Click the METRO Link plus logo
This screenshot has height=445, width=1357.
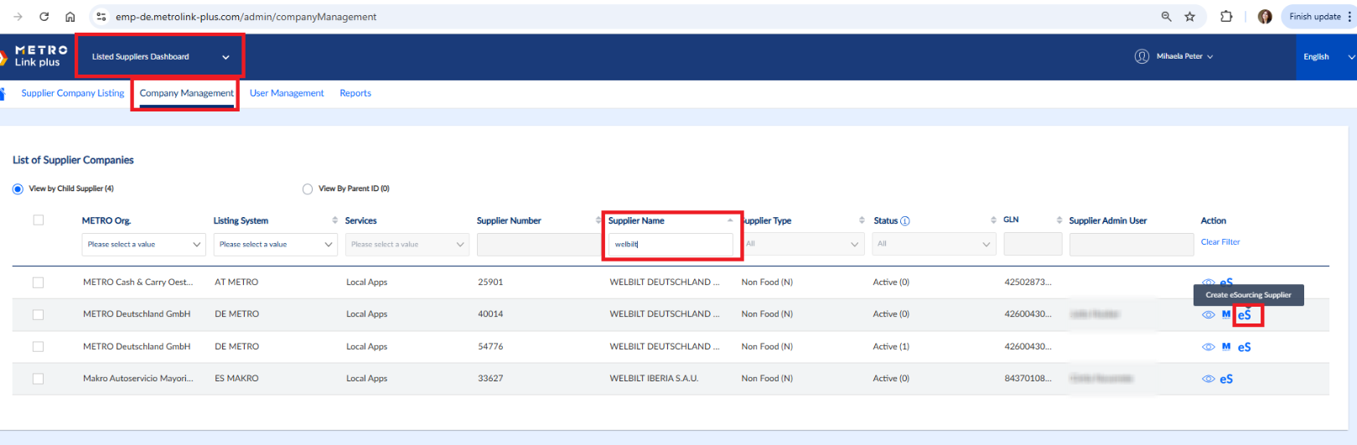click(35, 56)
